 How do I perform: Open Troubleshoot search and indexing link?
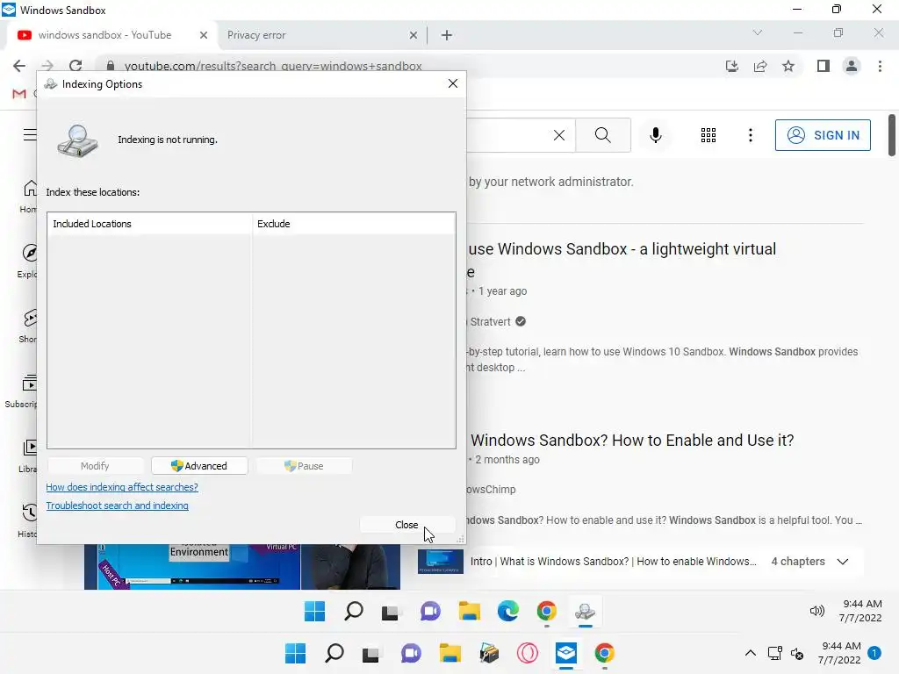(x=117, y=505)
